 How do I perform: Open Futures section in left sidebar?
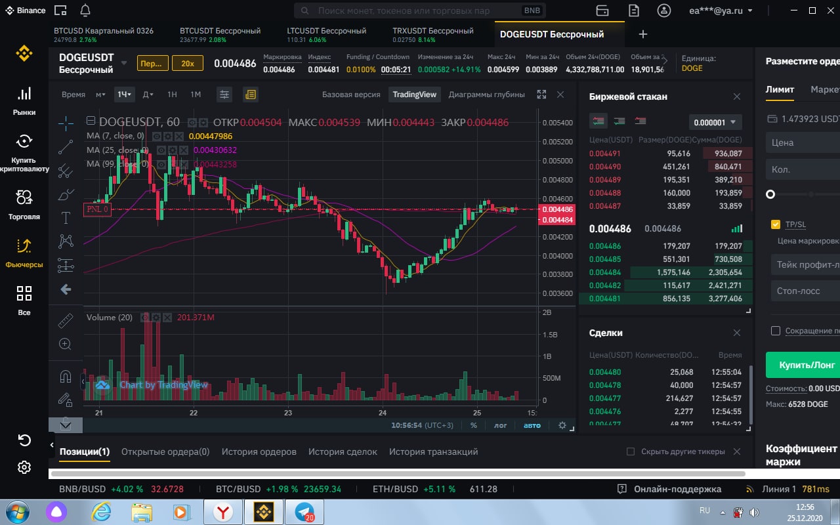[x=24, y=253]
